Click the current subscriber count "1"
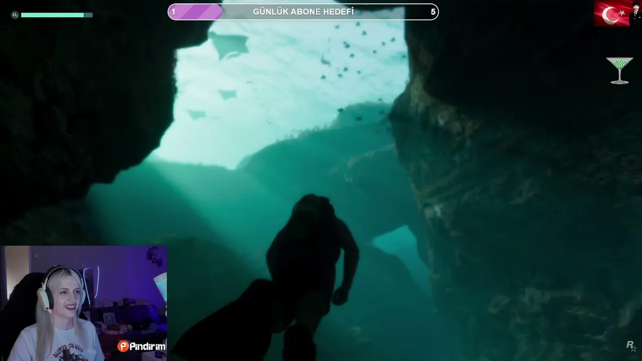The width and height of the screenshot is (642, 361). 174,12
